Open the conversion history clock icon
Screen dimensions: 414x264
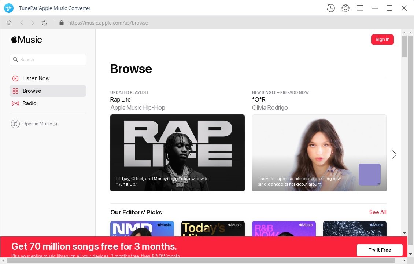pyautogui.click(x=330, y=8)
